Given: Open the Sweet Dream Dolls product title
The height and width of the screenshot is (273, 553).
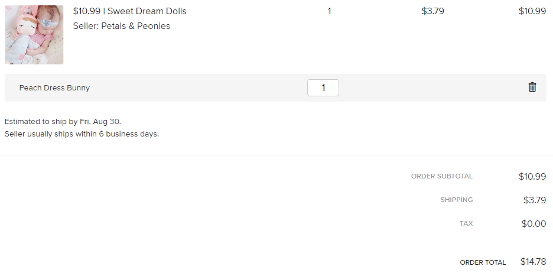Looking at the screenshot, I should click(130, 11).
